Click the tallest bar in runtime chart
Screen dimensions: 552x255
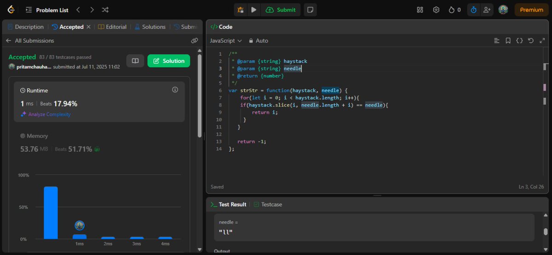tap(51, 213)
